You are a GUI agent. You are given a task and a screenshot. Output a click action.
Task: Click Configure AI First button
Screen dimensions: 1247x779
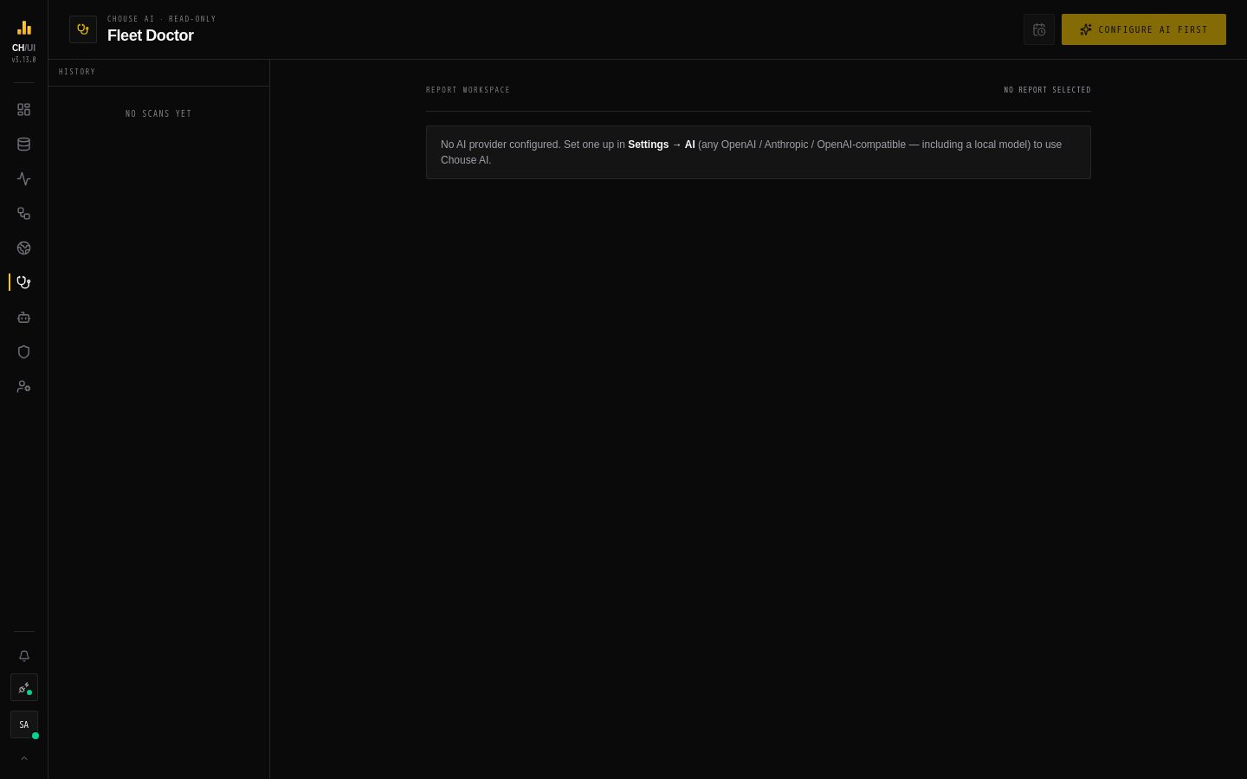pos(1144,29)
